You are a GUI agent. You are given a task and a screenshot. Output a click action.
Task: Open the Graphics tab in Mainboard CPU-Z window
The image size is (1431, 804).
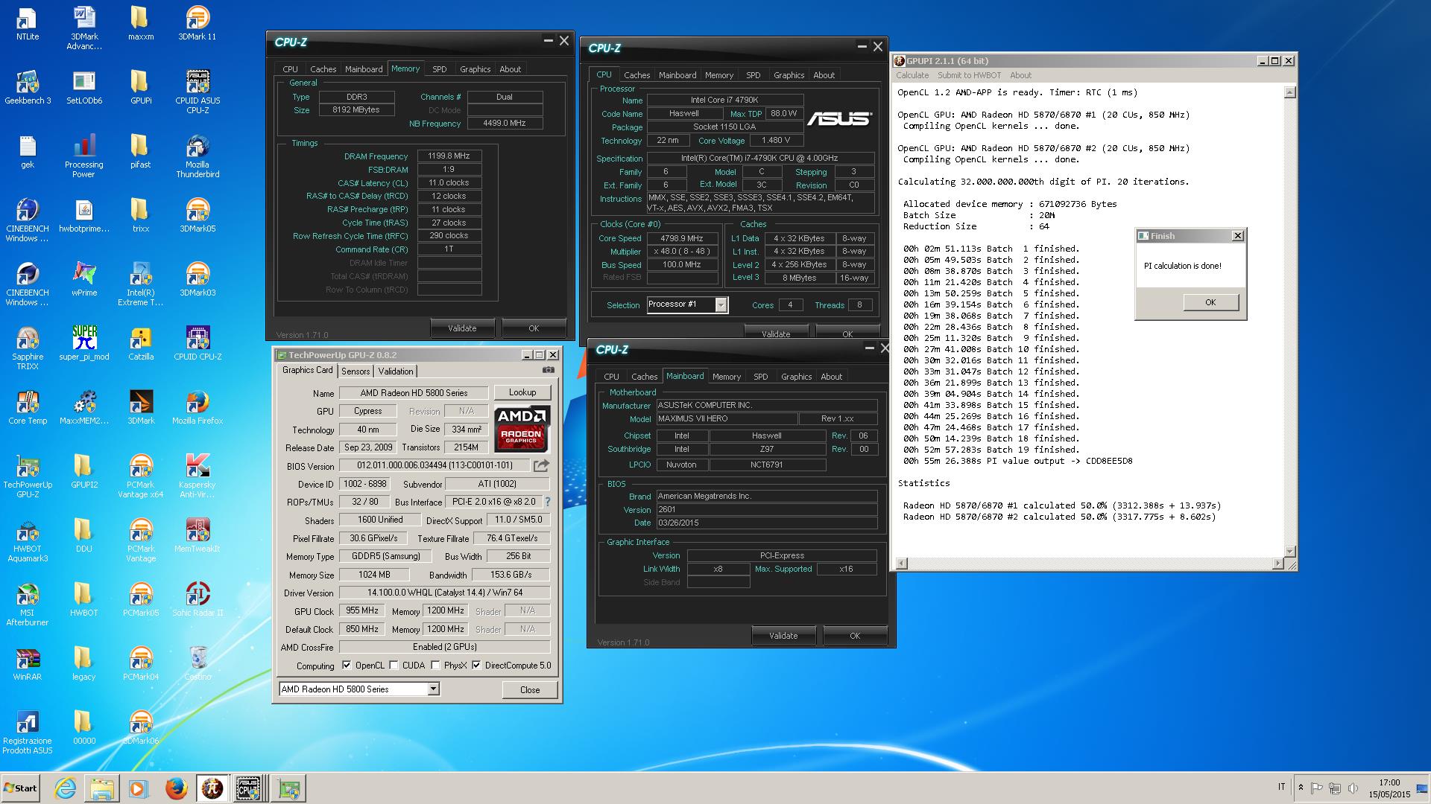coord(796,377)
